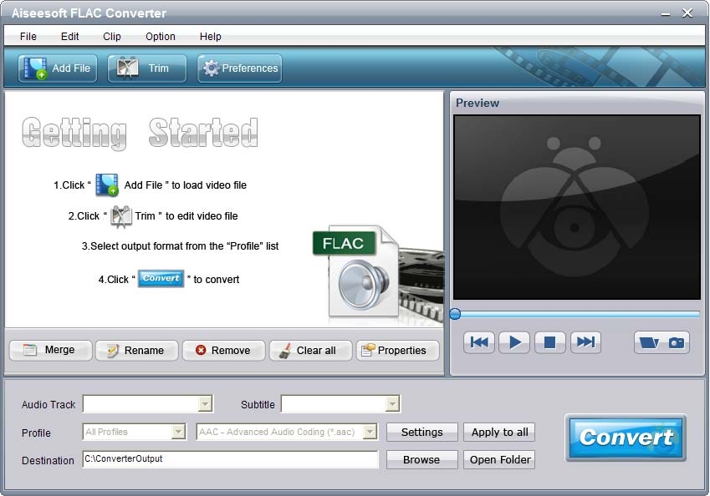Expand the AAC output format dropdown
This screenshot has height=496, width=710.
point(370,432)
